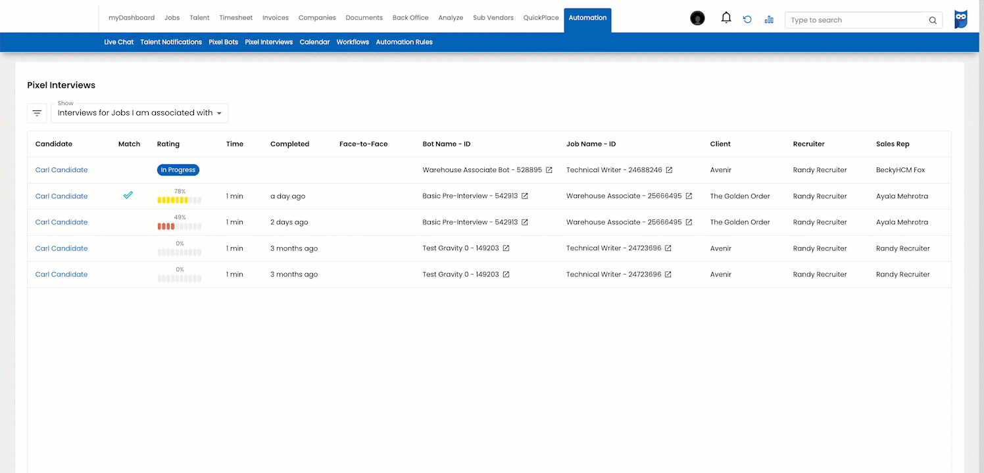The height and width of the screenshot is (473, 984).
Task: Open Basic Pre-Interview link icon in 49% row
Action: [x=525, y=223]
